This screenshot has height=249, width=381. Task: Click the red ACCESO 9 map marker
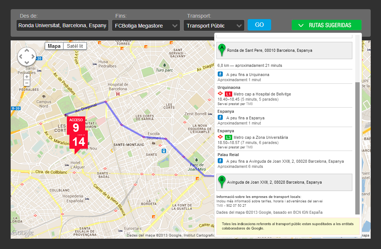tap(76, 126)
